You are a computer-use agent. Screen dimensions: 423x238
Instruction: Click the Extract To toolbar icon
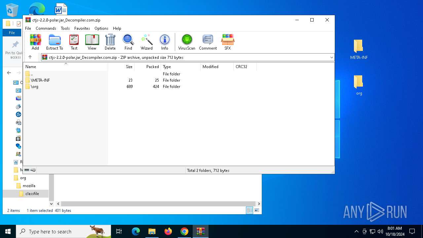(x=55, y=42)
